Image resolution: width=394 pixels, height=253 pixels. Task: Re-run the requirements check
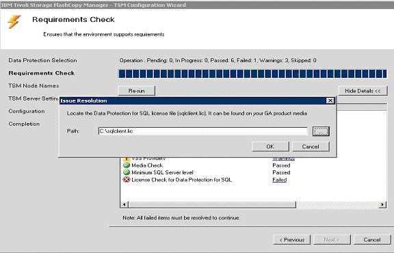tap(136, 91)
